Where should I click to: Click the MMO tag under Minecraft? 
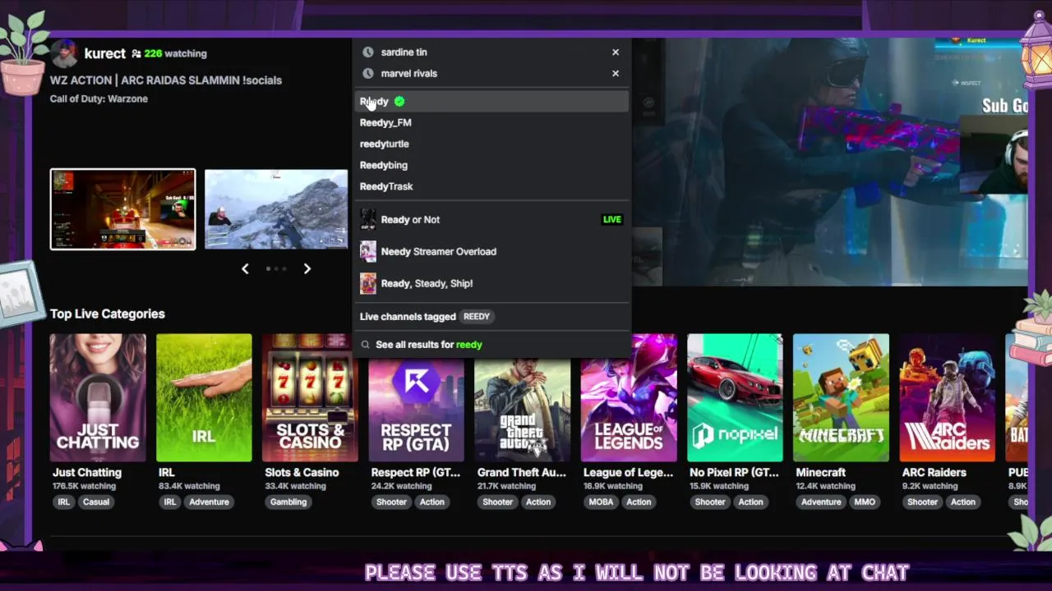click(865, 502)
